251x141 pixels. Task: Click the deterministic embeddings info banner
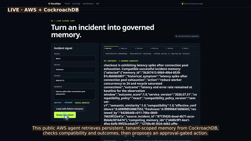(x=150, y=54)
